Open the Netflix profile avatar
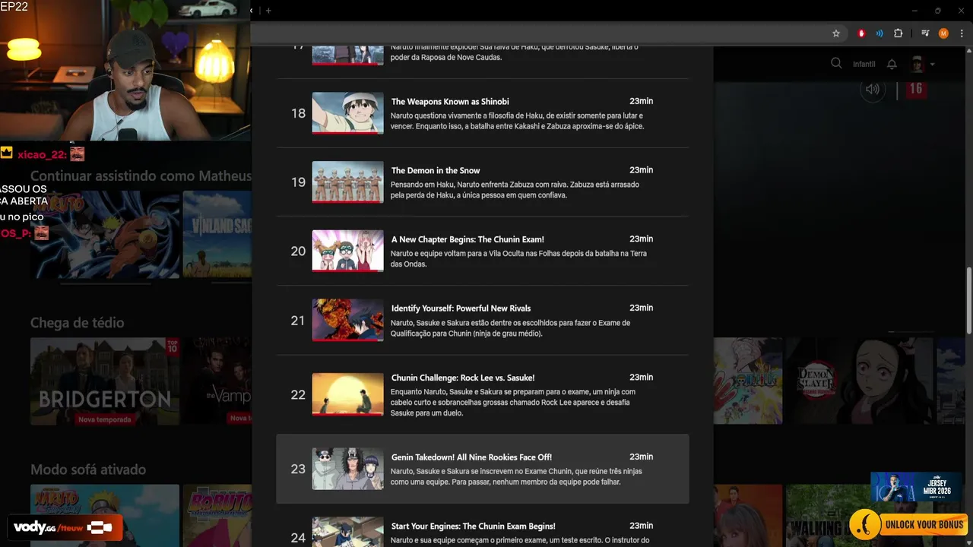Screen dimensions: 973x547 (x=917, y=64)
